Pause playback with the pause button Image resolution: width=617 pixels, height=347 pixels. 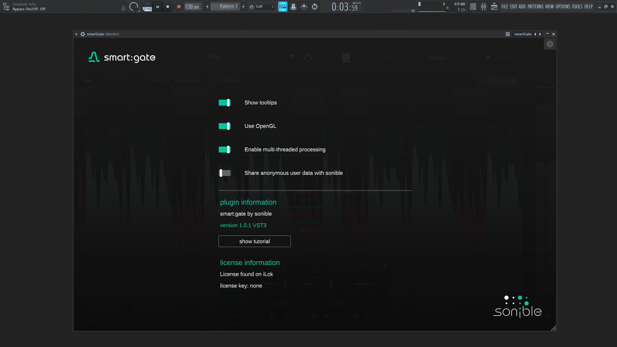[157, 6]
